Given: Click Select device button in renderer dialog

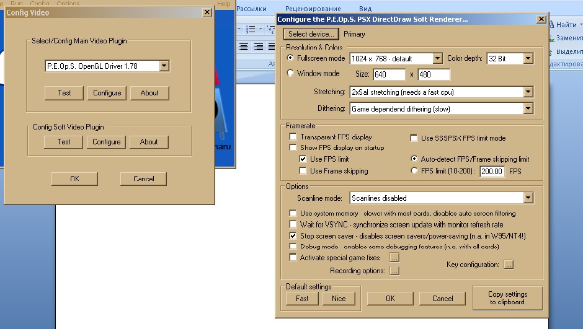Looking at the screenshot, I should (311, 34).
